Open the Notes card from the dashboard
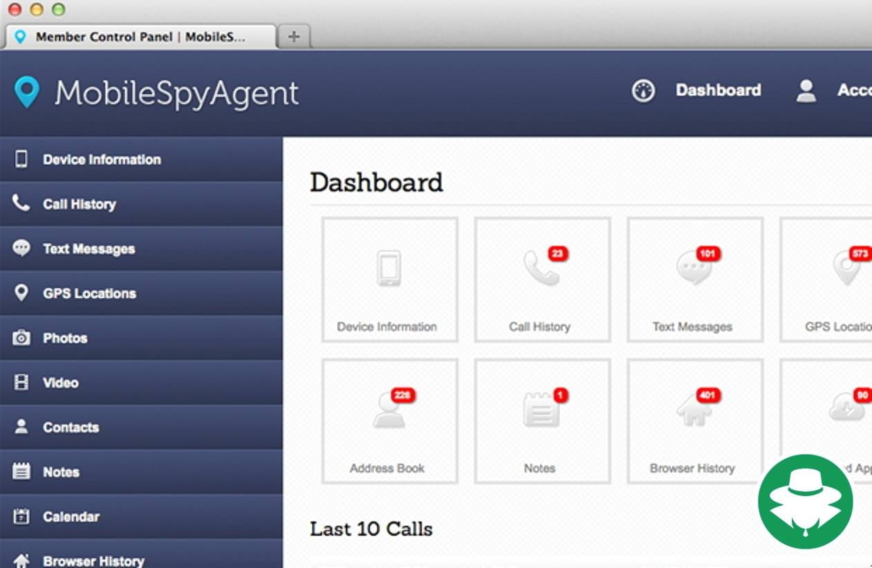This screenshot has width=872, height=568. click(x=541, y=420)
